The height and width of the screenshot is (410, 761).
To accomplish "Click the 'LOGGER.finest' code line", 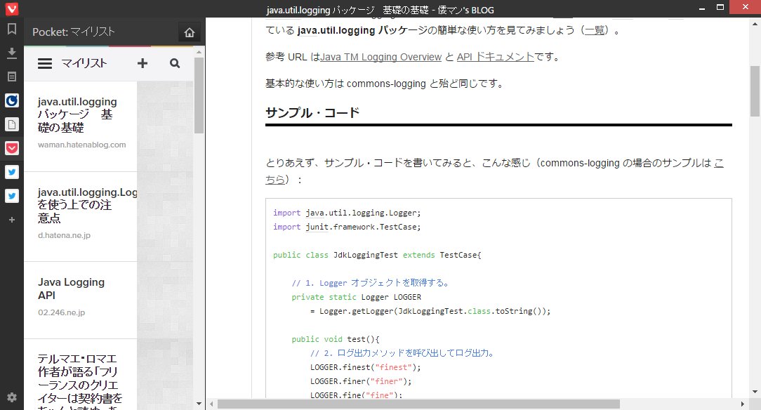I will click(x=366, y=367).
